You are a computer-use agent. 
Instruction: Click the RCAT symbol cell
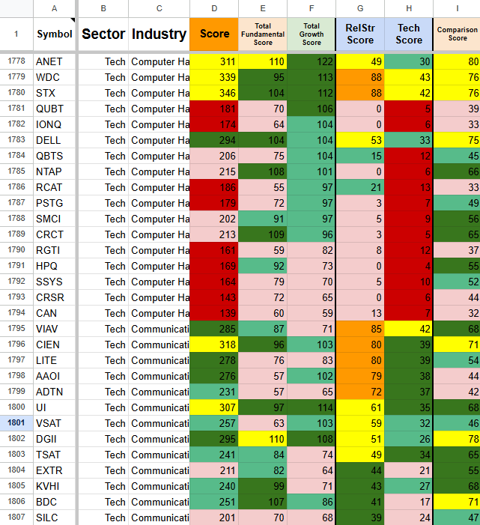click(x=54, y=187)
